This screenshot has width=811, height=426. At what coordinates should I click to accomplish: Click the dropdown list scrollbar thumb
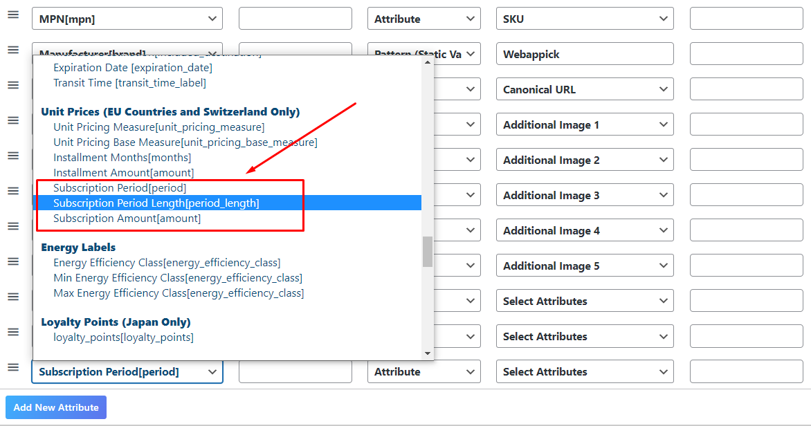click(428, 252)
